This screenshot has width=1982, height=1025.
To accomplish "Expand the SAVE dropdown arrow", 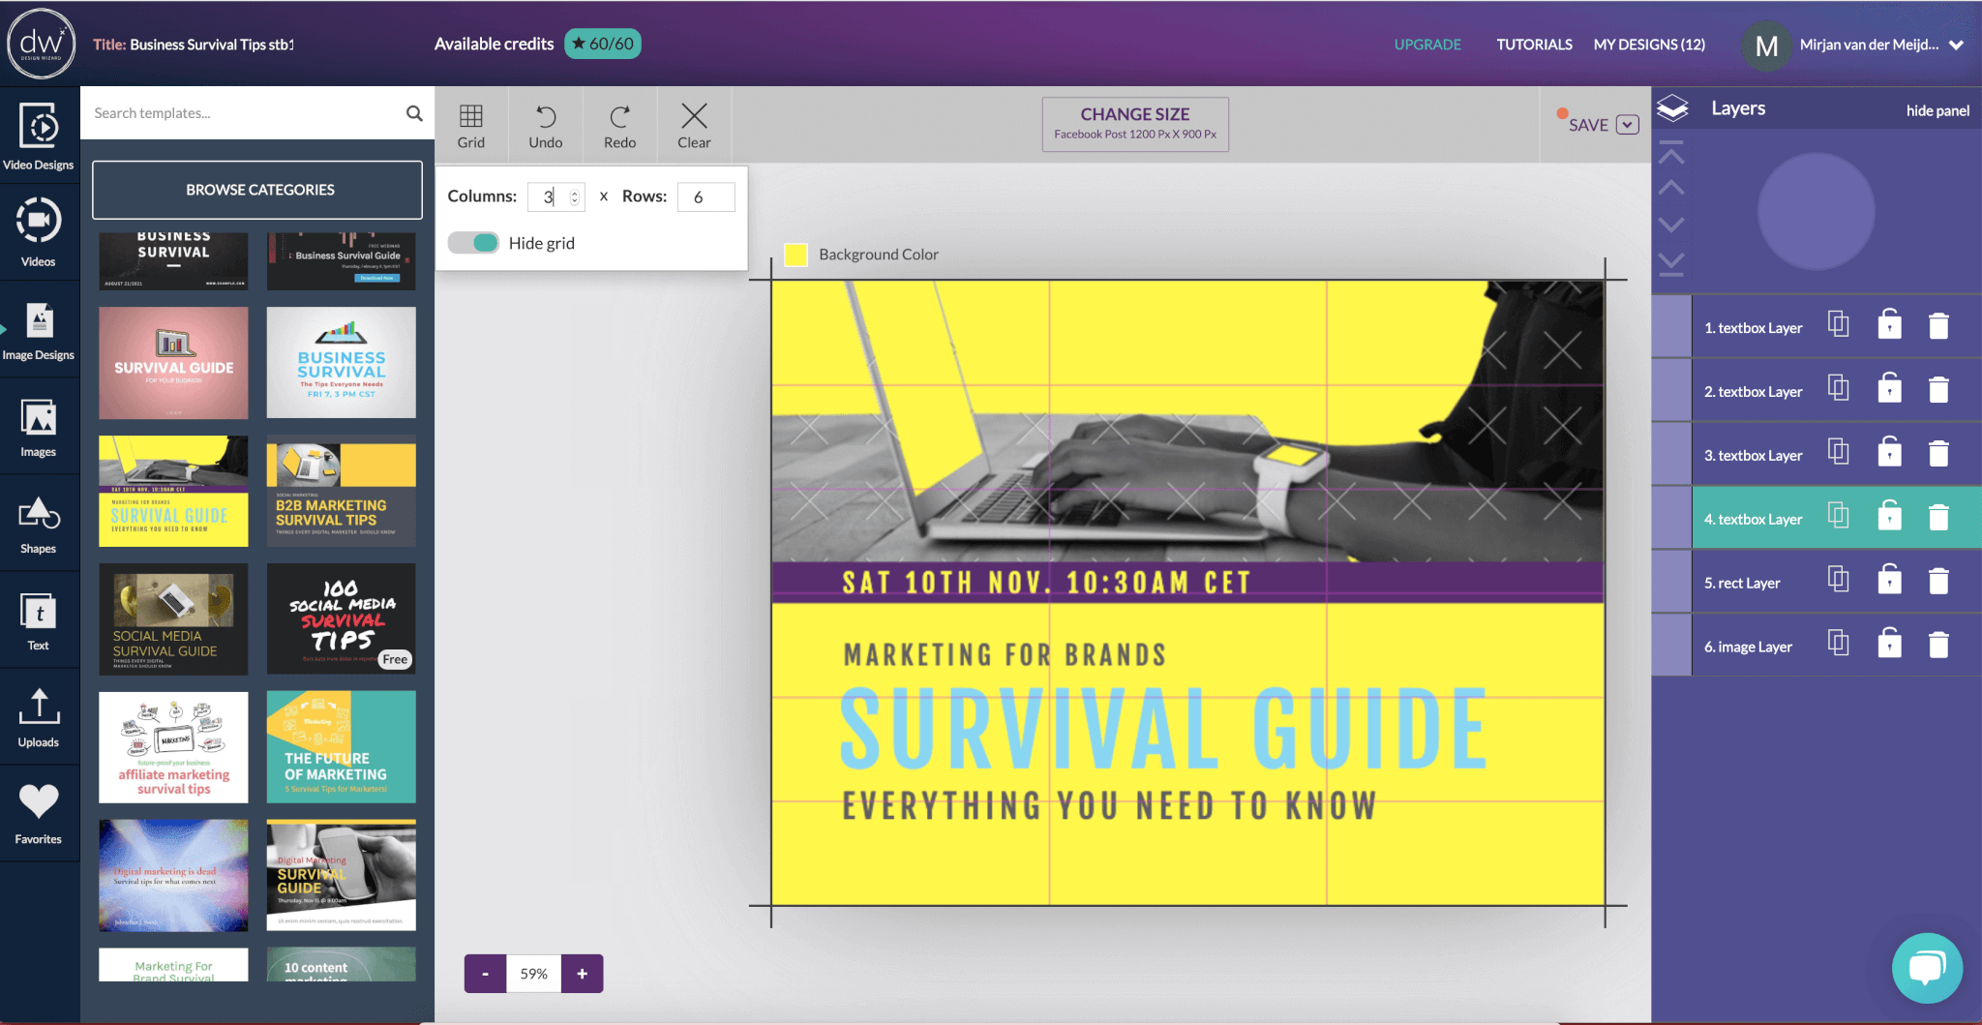I will (x=1628, y=125).
